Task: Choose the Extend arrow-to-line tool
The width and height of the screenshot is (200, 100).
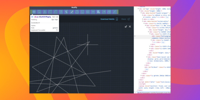Action: pos(104,12)
